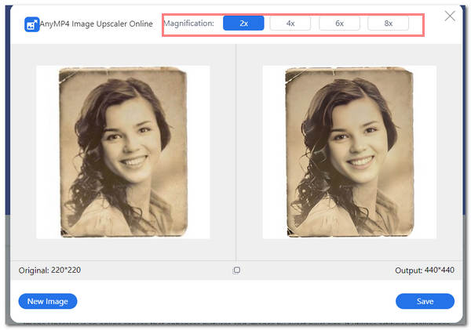The height and width of the screenshot is (330, 471).
Task: Switch magnification to 6x
Action: coord(339,23)
